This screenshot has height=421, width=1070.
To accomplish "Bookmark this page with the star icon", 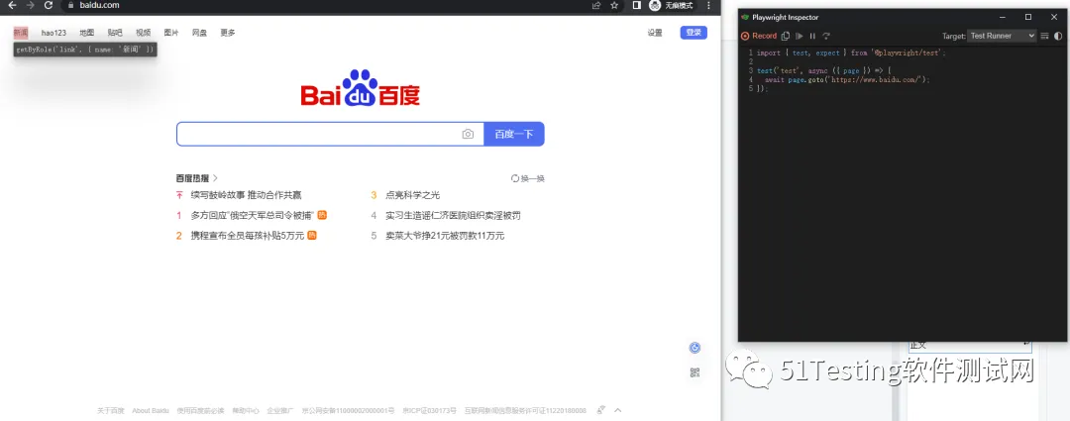I will (614, 5).
